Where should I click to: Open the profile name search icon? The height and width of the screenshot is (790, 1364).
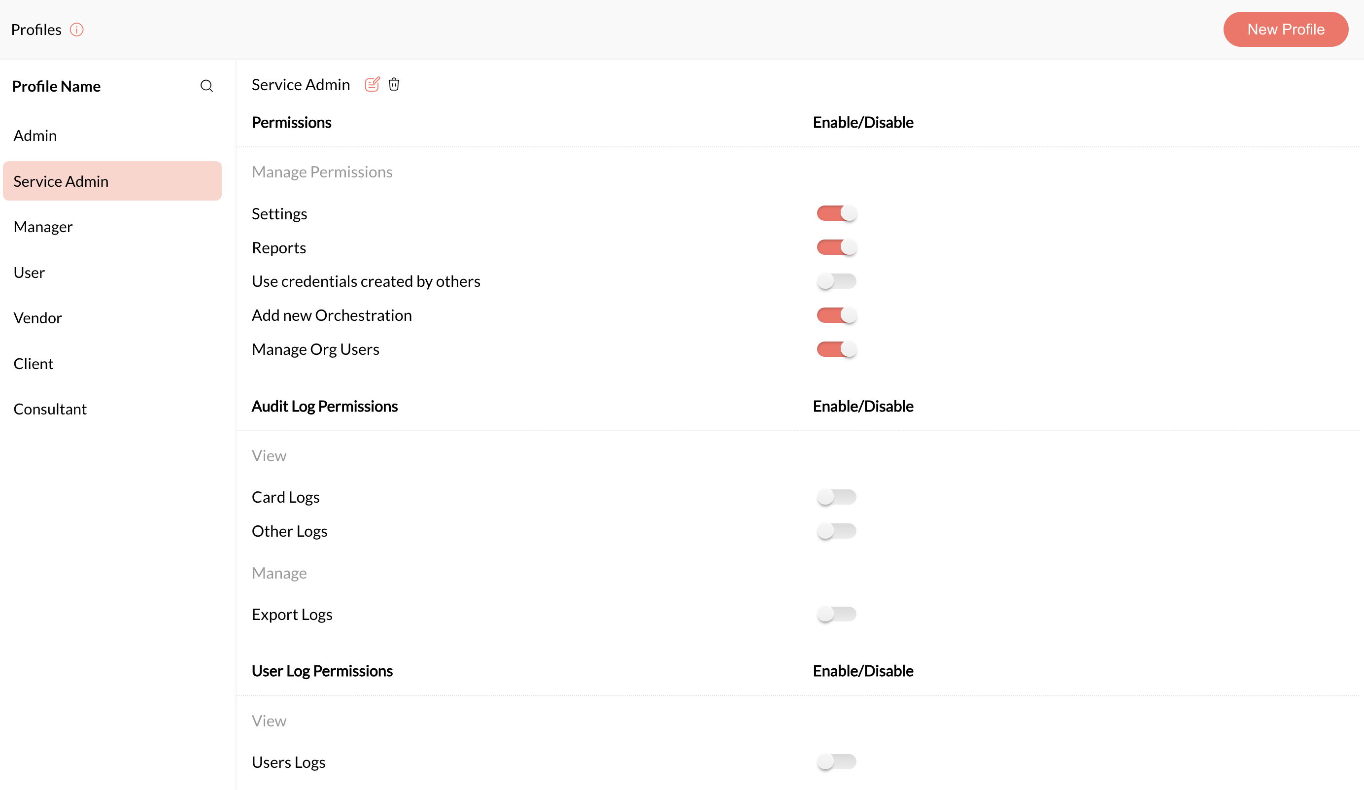(206, 86)
